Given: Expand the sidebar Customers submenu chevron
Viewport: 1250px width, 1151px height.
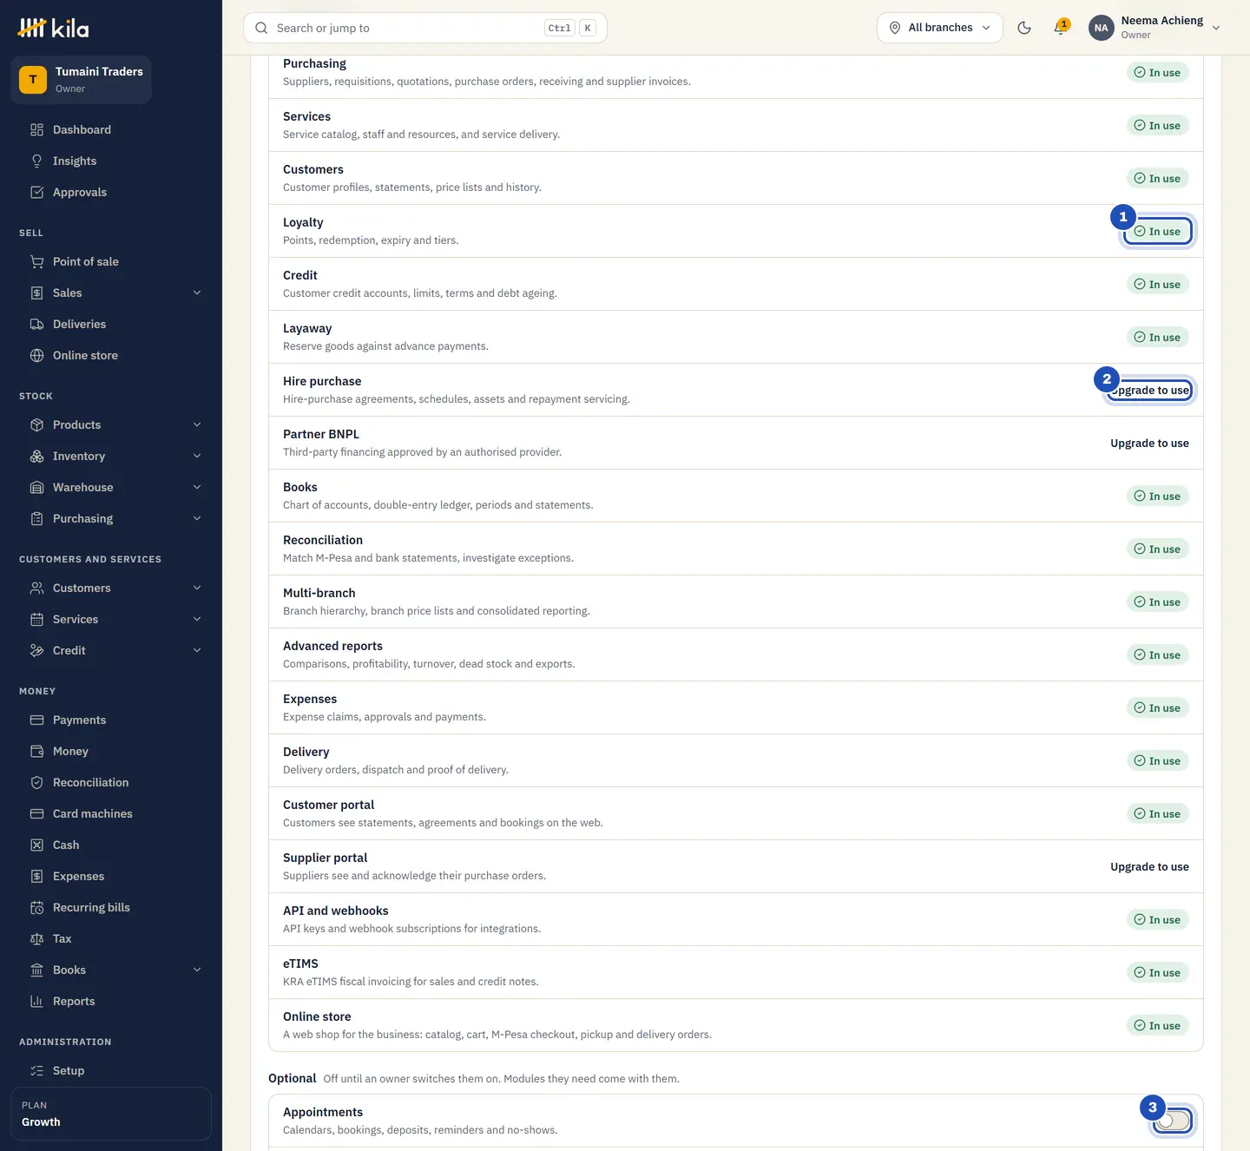Looking at the screenshot, I should [x=197, y=588].
